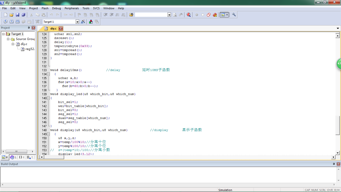Cut the selected text with the scissors icon
Viewport: 341px width, 192px height.
(31, 15)
